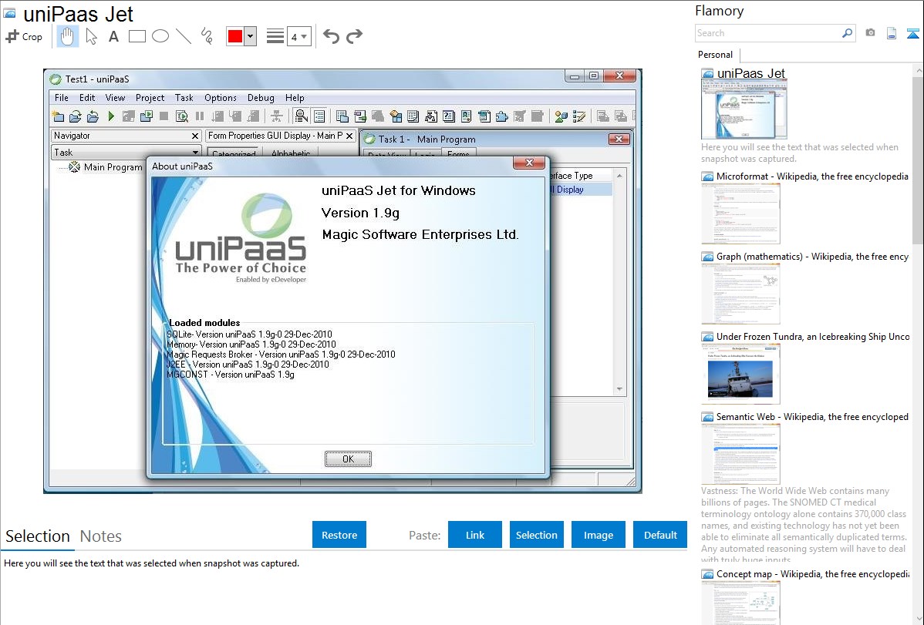Select the Crop tool
Image resolution: width=924 pixels, height=625 pixels.
(x=24, y=36)
